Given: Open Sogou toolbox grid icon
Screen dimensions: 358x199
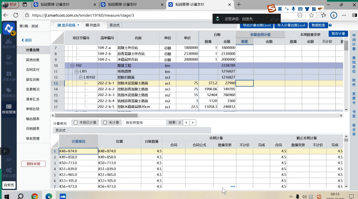Looking at the screenshot, I should [x=314, y=9].
